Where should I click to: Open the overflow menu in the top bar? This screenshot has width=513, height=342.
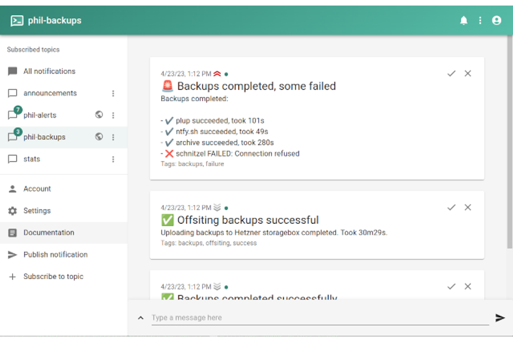click(x=480, y=20)
